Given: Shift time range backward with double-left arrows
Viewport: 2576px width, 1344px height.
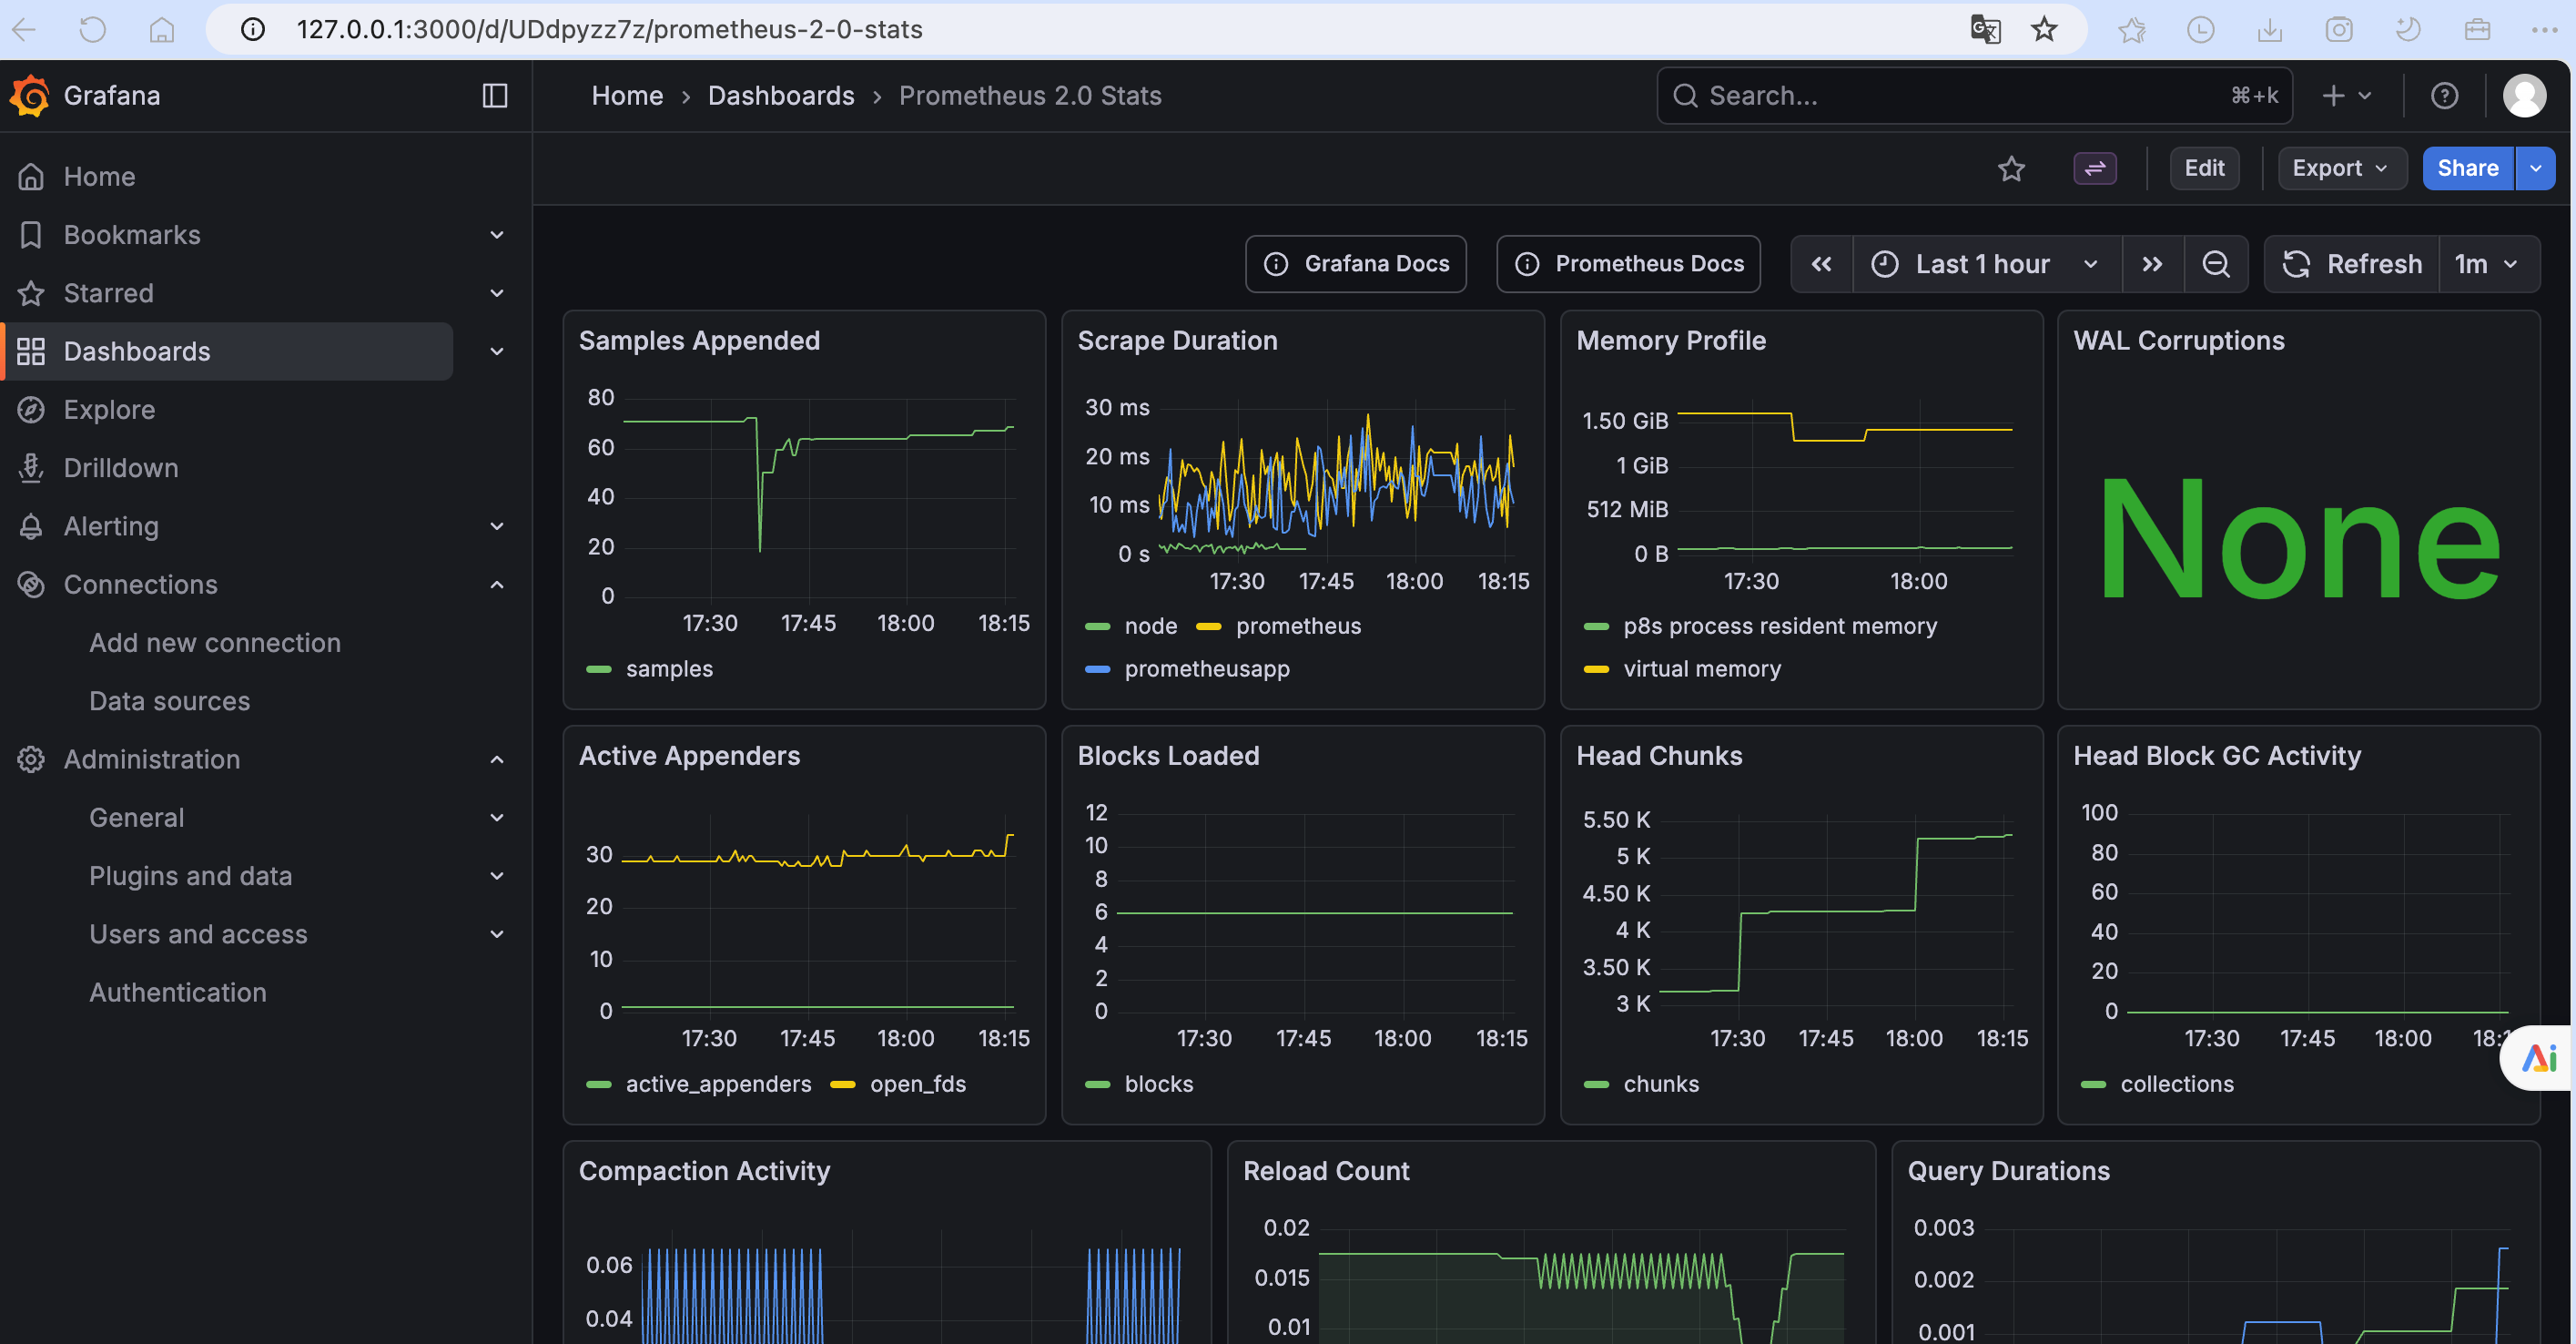Looking at the screenshot, I should pyautogui.click(x=1822, y=264).
